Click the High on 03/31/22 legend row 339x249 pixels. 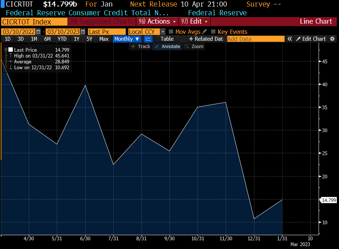pos(42,56)
